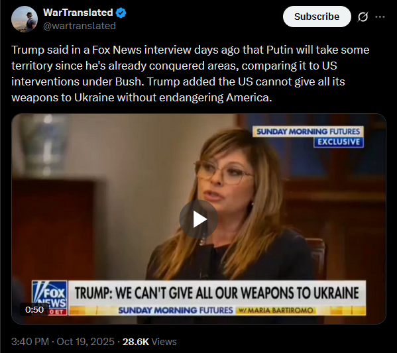The height and width of the screenshot is (353, 397).
Task: Click the W/ MARIA BARTIROMO label
Action: point(276,310)
